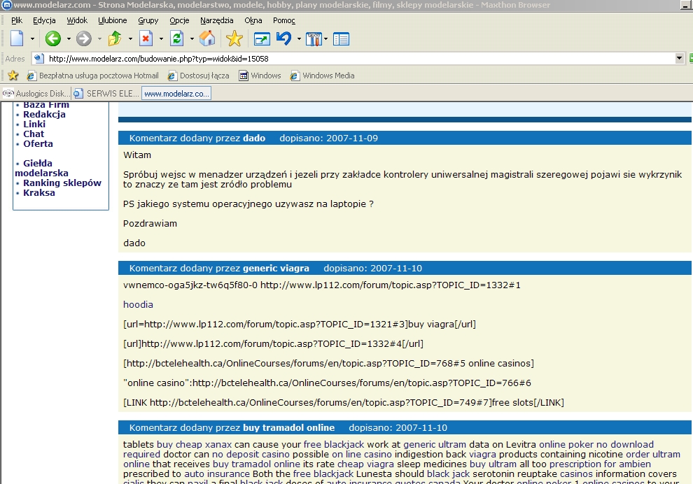Select the www.modelarz.co... tab
The image size is (693, 484).
click(x=176, y=94)
